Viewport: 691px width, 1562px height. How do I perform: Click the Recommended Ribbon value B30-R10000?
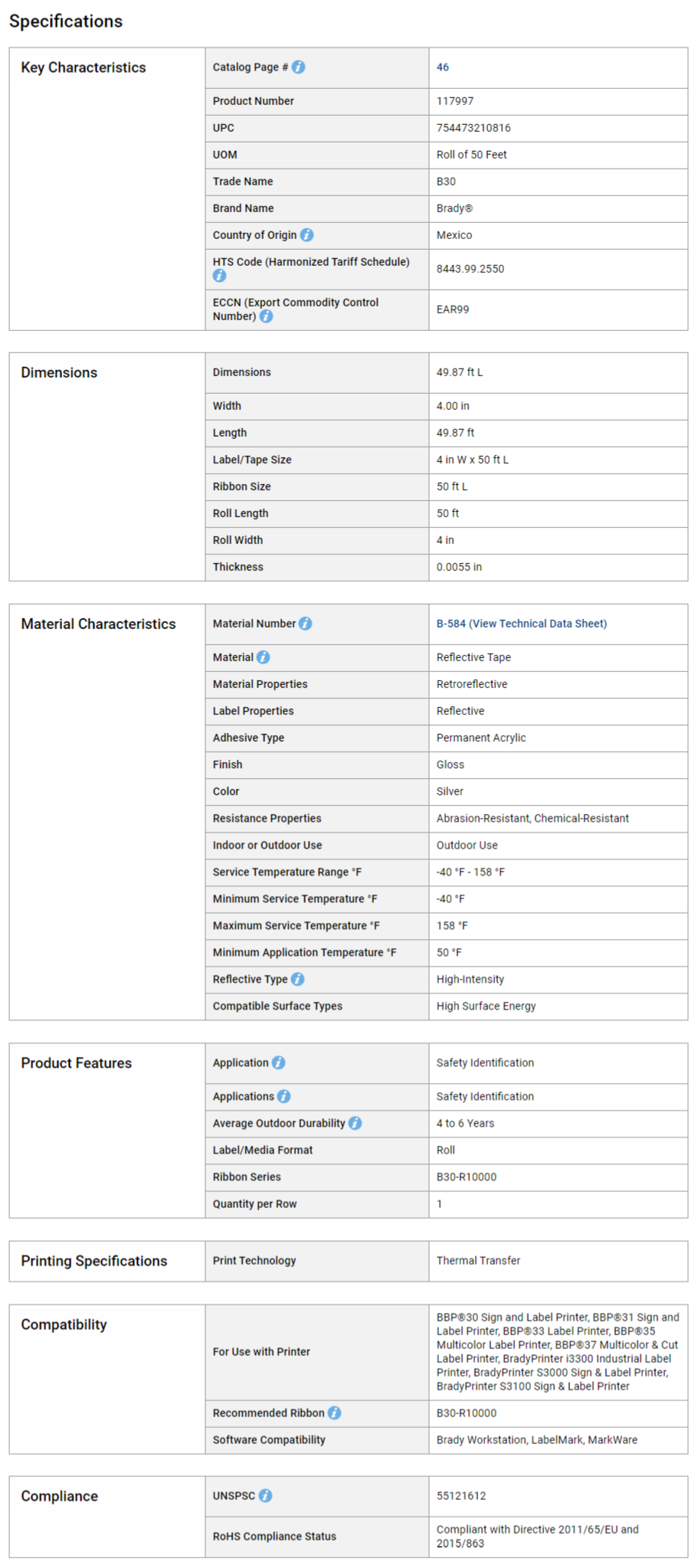[466, 1413]
